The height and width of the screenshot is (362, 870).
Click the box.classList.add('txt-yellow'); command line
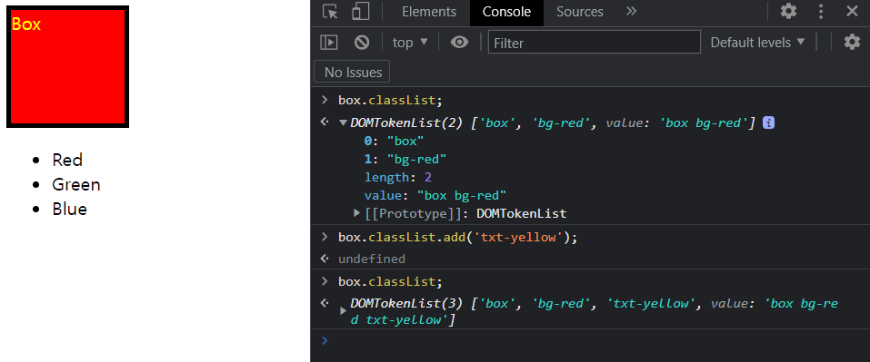point(458,238)
